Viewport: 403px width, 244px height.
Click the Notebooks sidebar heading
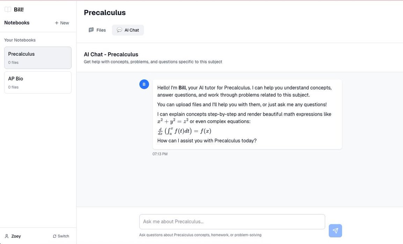pyautogui.click(x=17, y=23)
